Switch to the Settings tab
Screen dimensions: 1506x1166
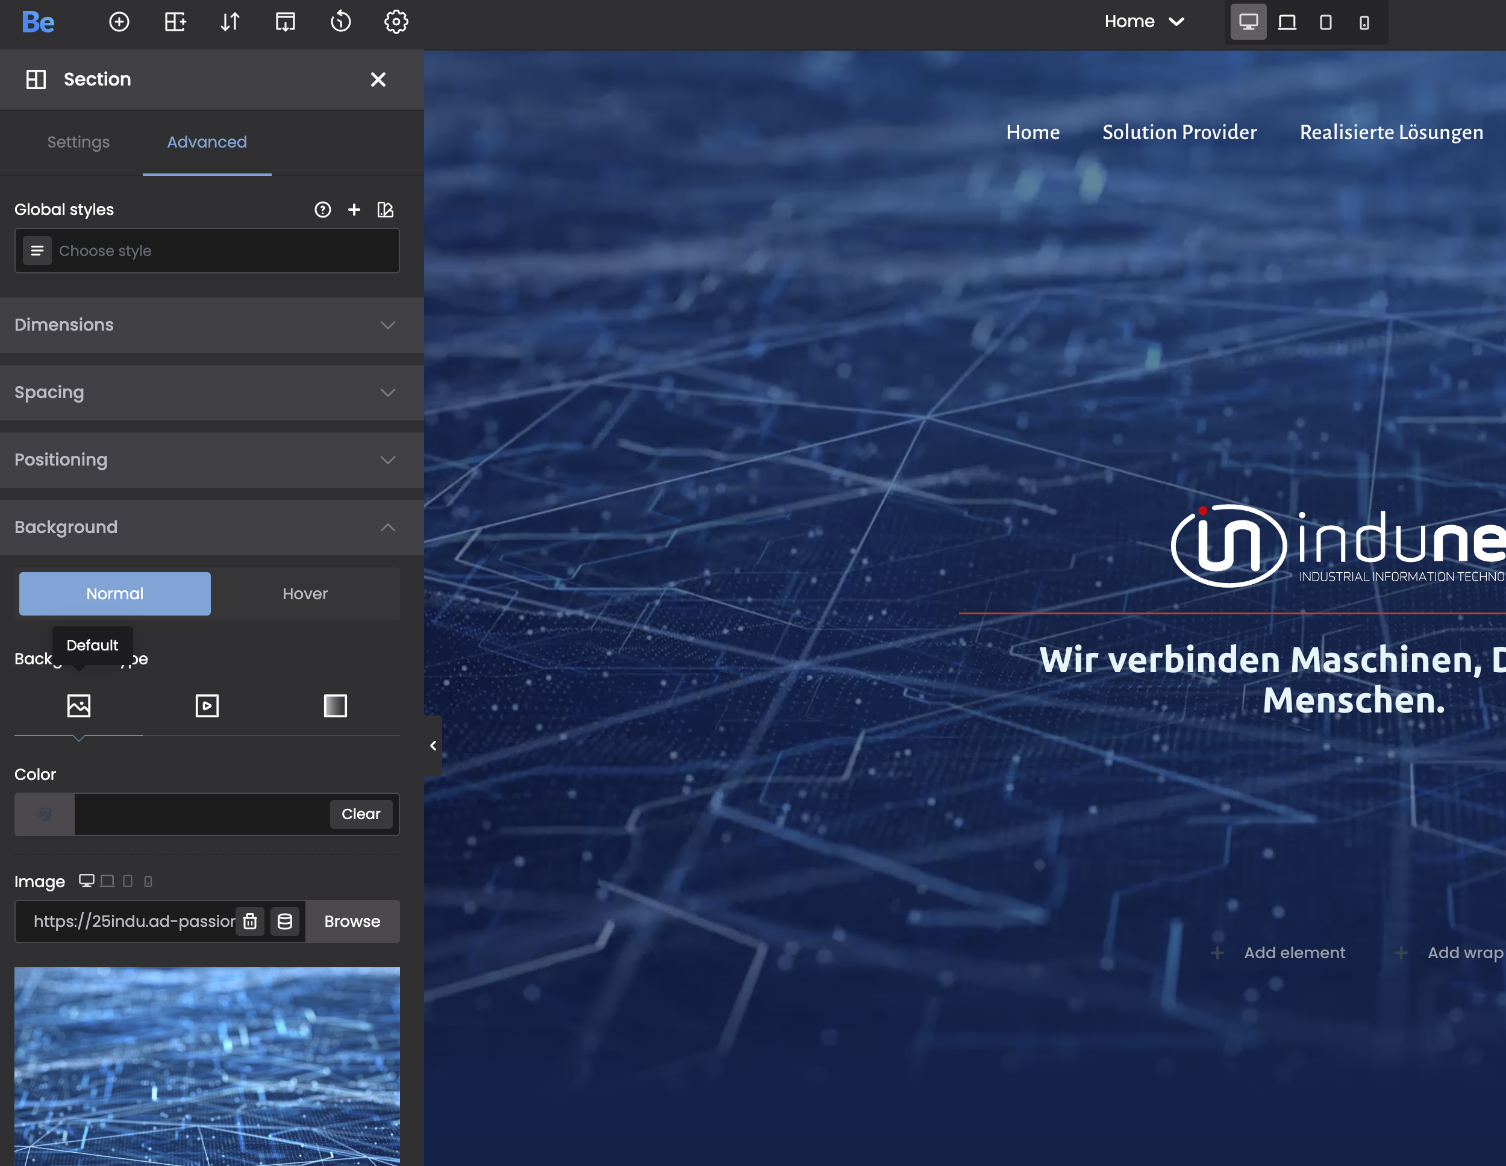78,142
